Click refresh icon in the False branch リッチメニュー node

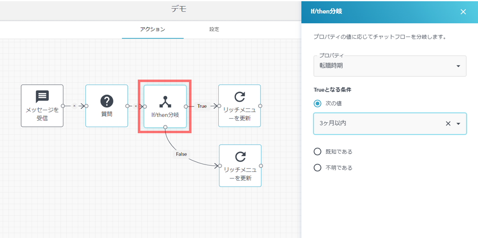click(x=241, y=157)
